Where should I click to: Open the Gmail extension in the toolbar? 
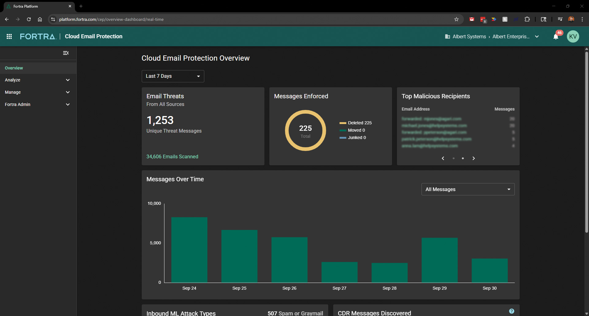(472, 19)
